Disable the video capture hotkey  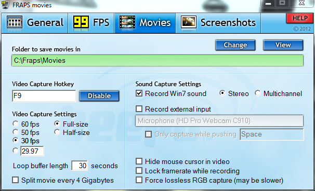pyautogui.click(x=99, y=96)
